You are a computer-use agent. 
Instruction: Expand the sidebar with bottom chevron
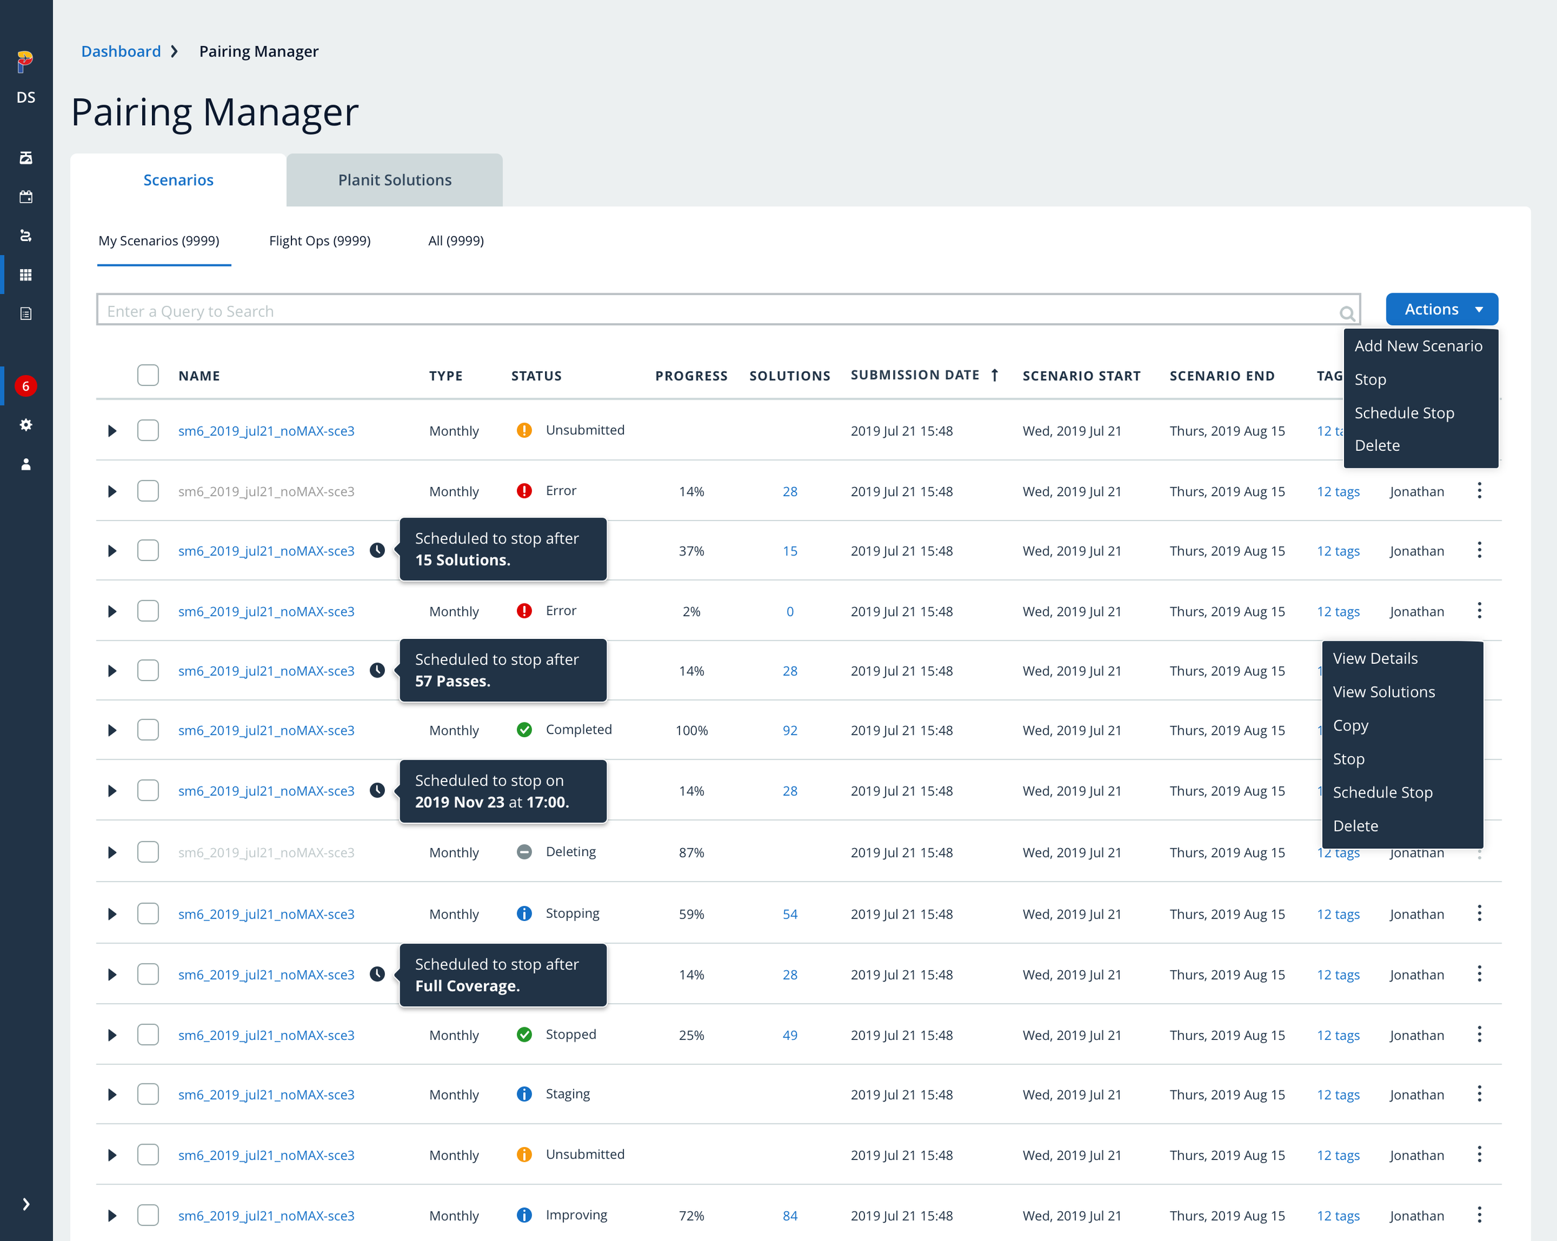26,1204
